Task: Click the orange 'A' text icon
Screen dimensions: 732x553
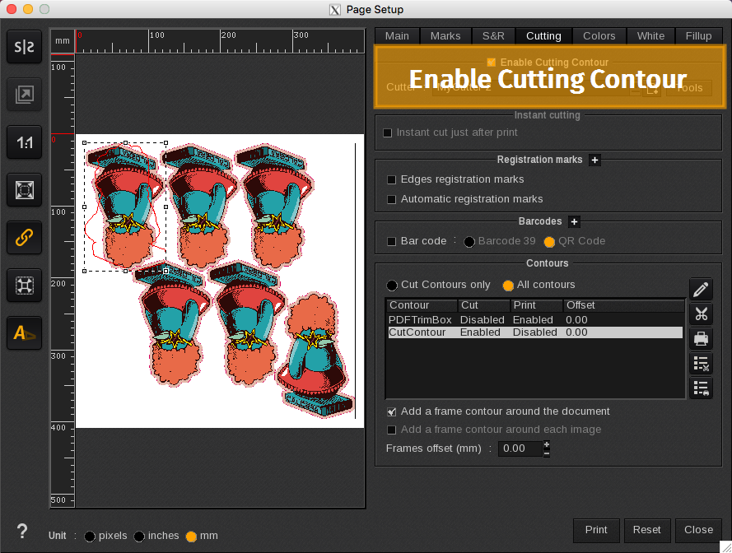Action: coord(25,332)
